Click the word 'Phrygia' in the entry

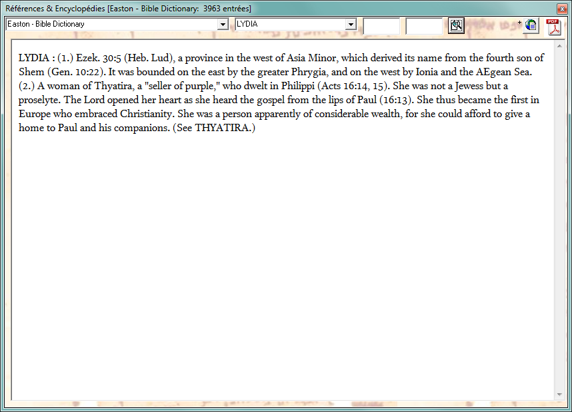click(x=308, y=72)
